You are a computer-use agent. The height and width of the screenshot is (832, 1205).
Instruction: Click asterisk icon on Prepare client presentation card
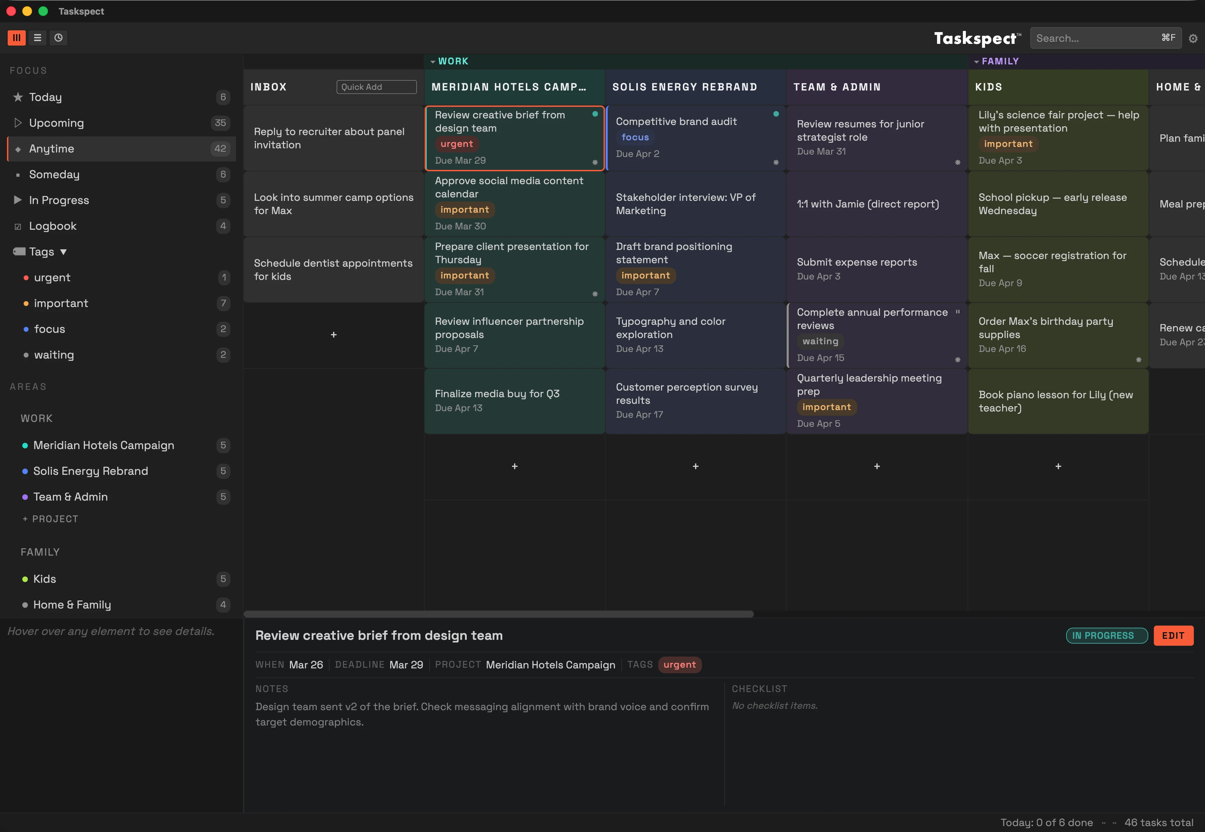(x=595, y=294)
